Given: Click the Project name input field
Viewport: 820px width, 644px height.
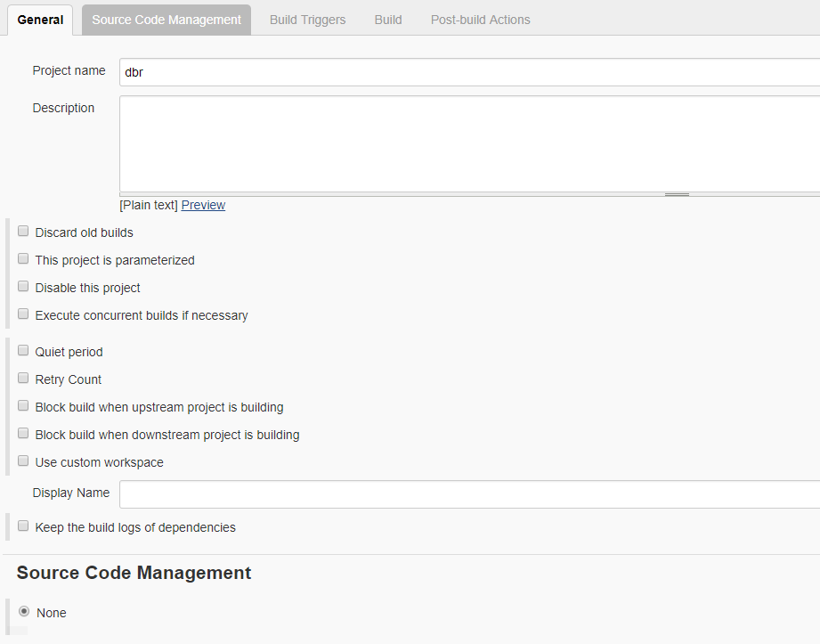Looking at the screenshot, I should tap(469, 72).
